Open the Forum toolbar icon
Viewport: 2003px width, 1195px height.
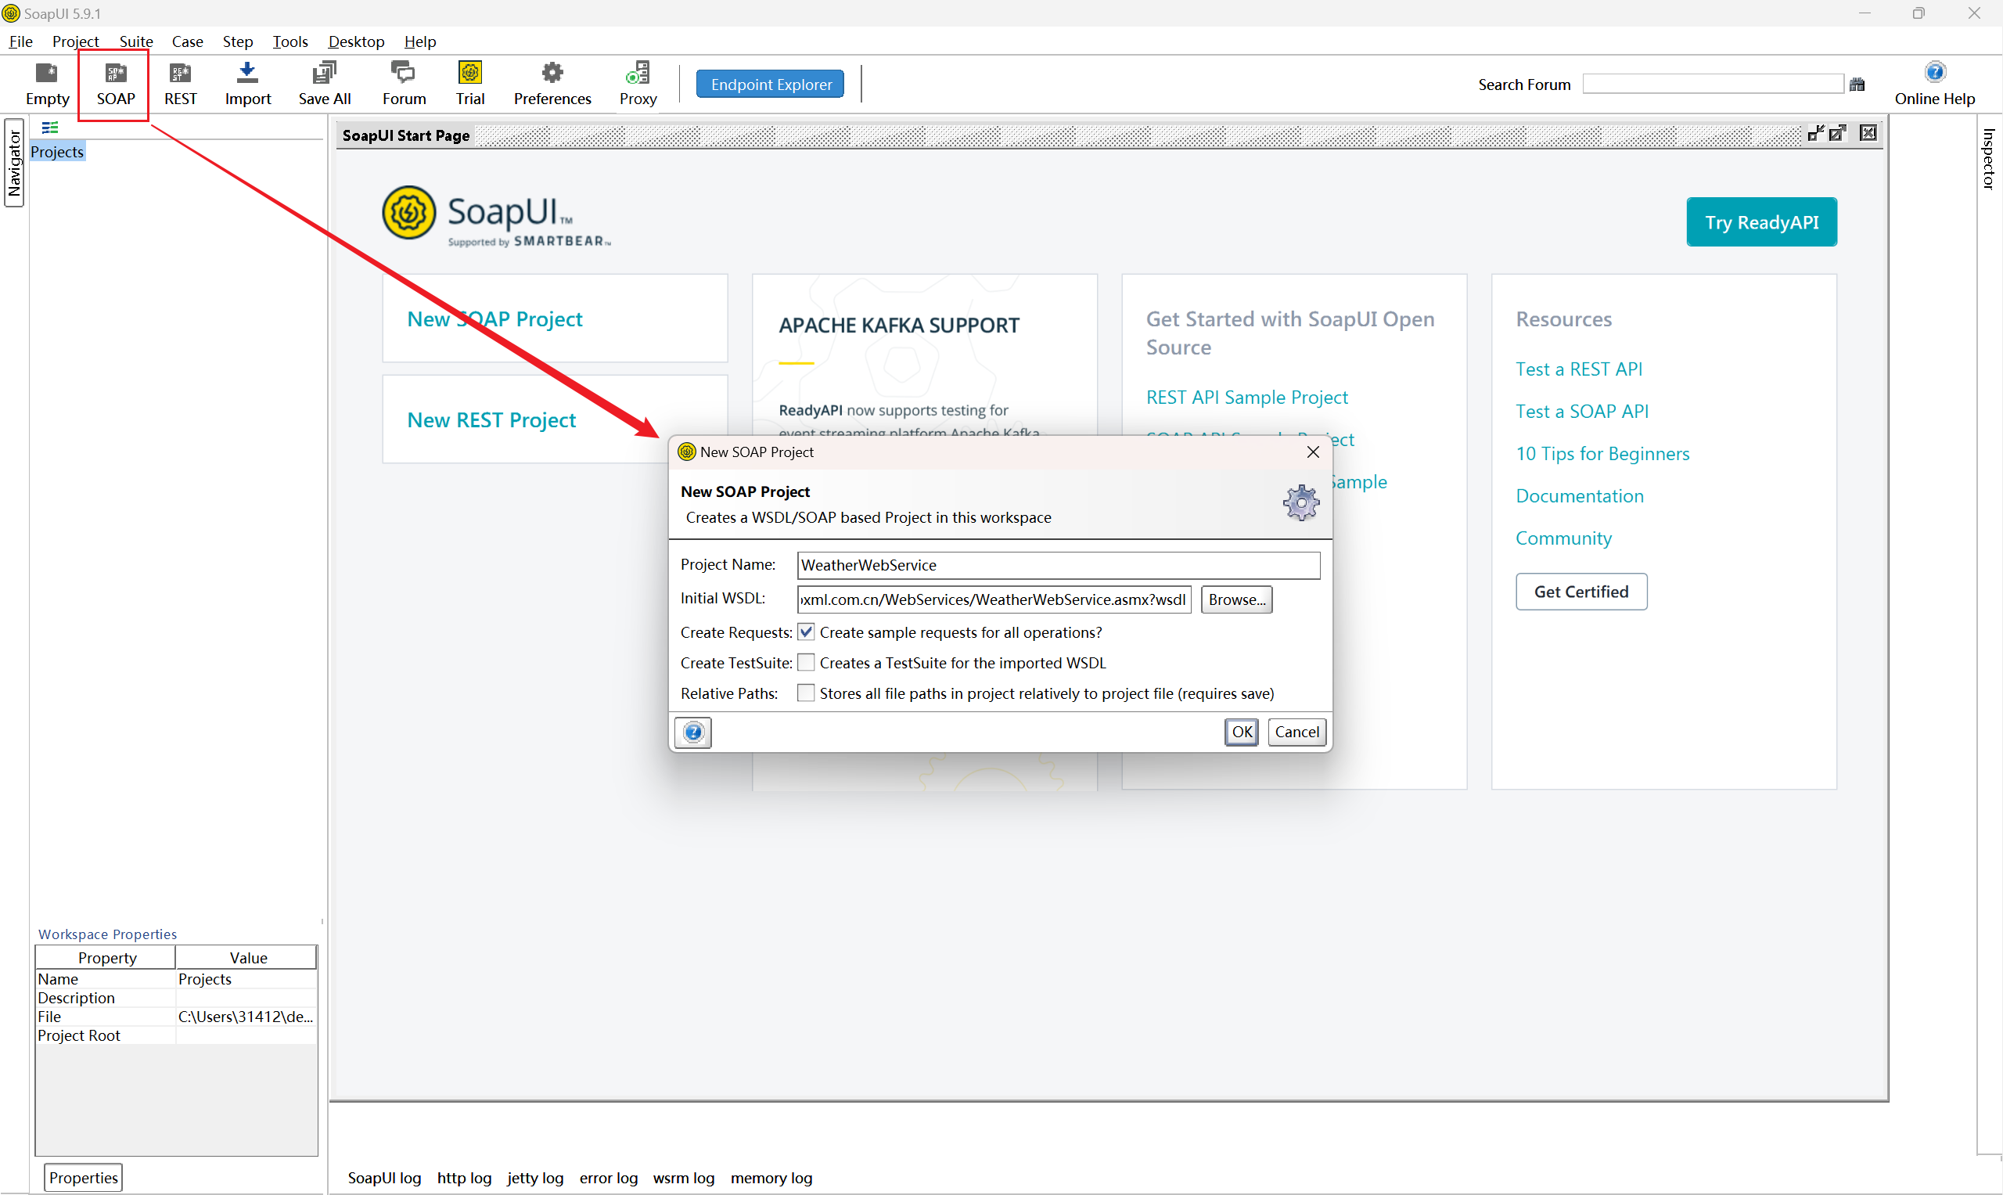(x=403, y=84)
